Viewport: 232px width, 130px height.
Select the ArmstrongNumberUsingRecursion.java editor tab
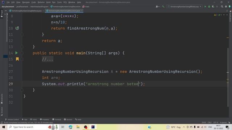coord(65,11)
